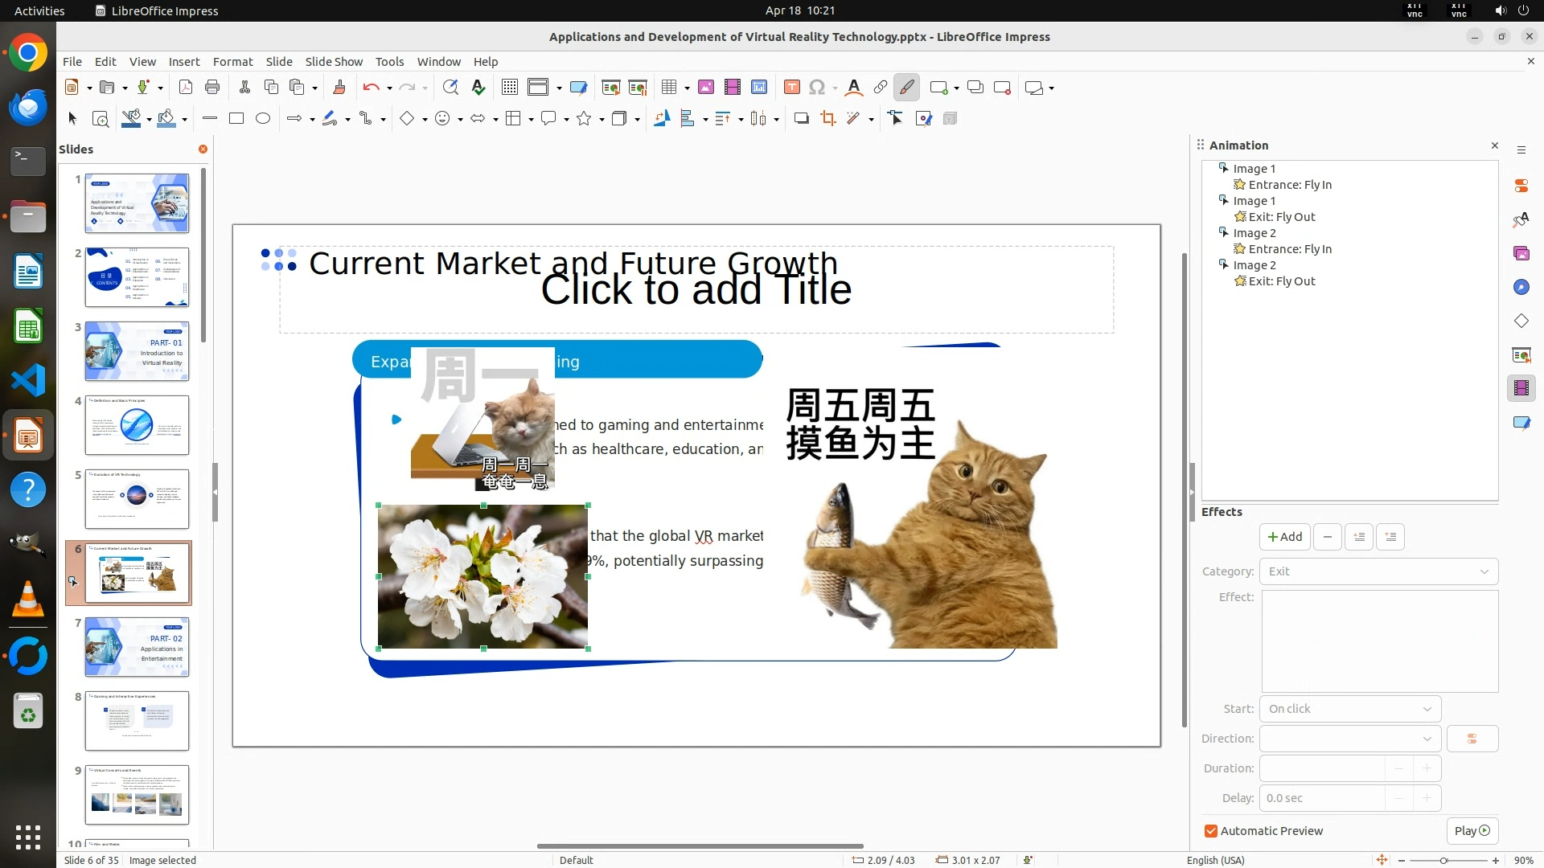Click the Insert Hyperlink icon
The height and width of the screenshot is (868, 1544).
[880, 88]
